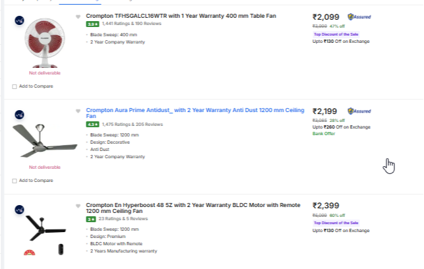Click the dark blue badge on table fan image
Image resolution: width=424 pixels, height=269 pixels.
(x=20, y=20)
